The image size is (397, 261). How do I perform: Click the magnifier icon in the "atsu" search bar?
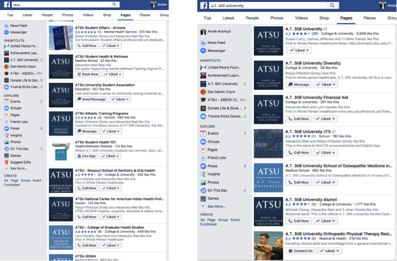[x=114, y=4]
